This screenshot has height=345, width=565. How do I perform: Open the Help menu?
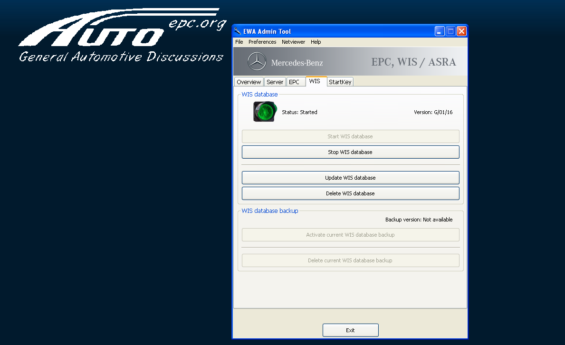click(316, 42)
